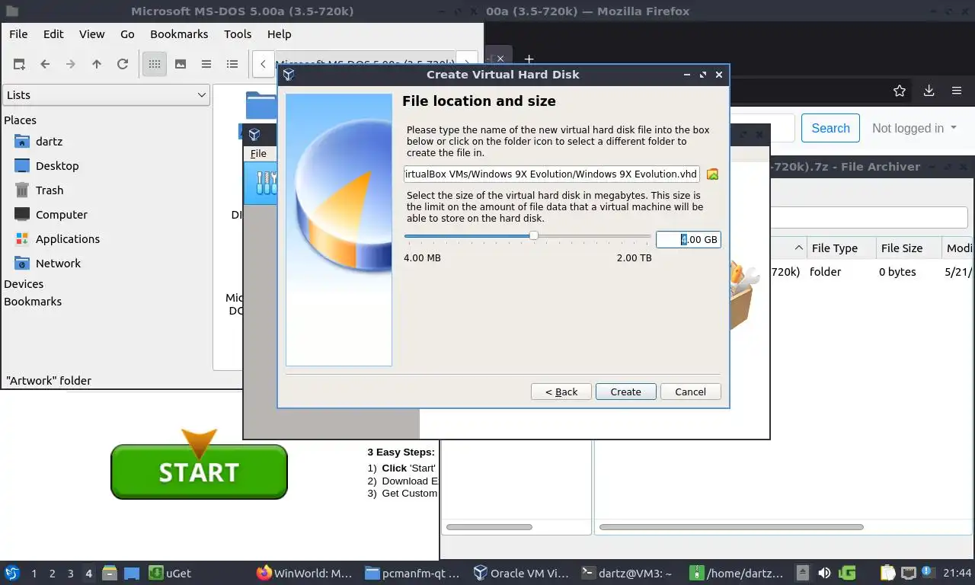Open the dartz home folder in Places

click(49, 142)
